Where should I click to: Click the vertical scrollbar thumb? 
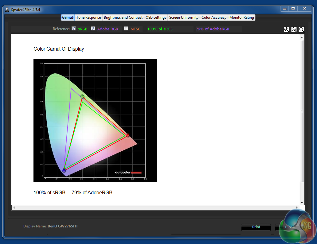pyautogui.click(x=302, y=110)
